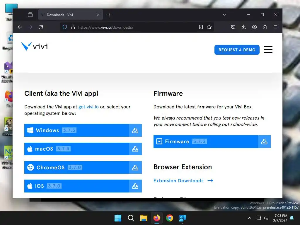Click the site security padlock icon
Image resolution: width=300 pixels, height=225 pixels.
[x=73, y=27]
